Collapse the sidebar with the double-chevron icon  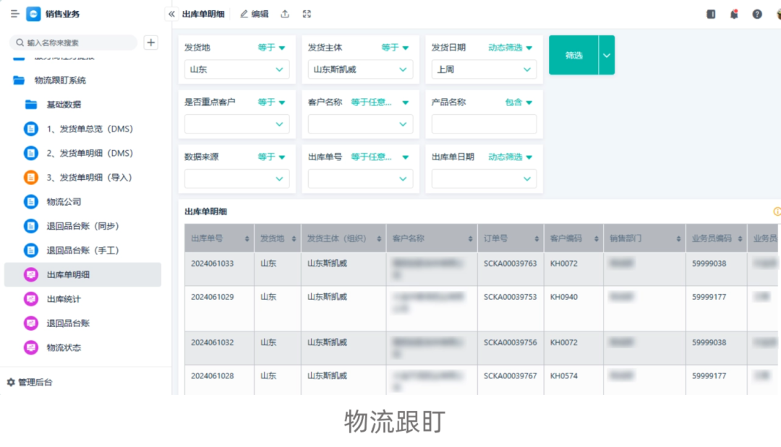coord(171,14)
